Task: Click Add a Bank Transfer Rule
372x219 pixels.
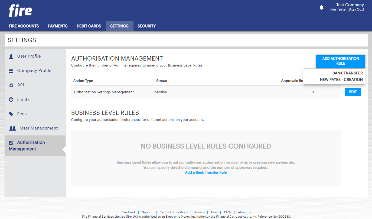Action: 206,172
